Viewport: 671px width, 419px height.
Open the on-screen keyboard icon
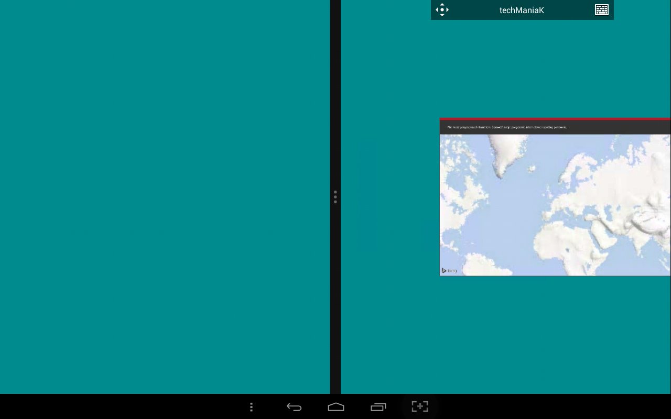click(x=601, y=10)
